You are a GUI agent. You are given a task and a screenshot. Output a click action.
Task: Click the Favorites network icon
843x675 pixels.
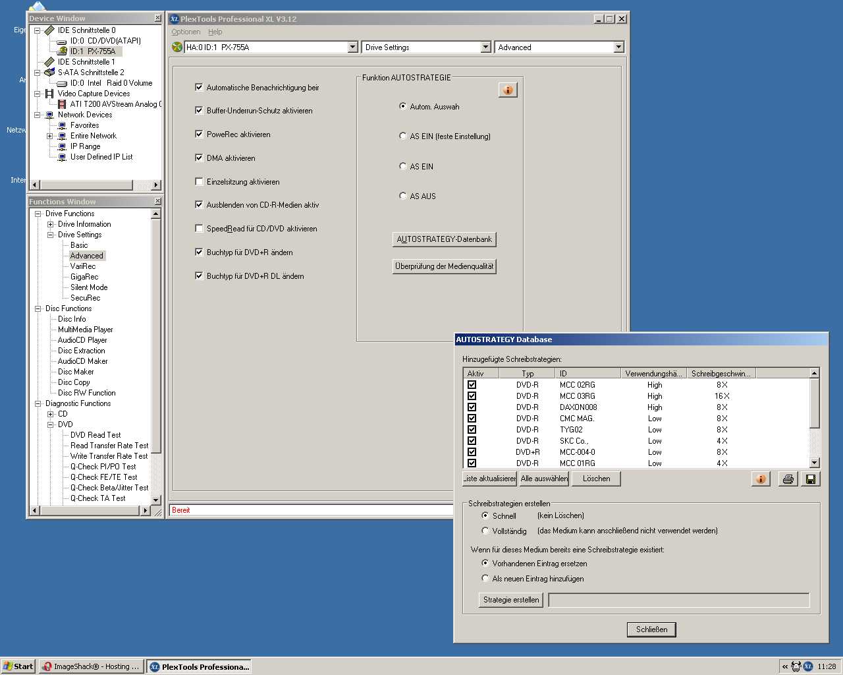pos(63,125)
